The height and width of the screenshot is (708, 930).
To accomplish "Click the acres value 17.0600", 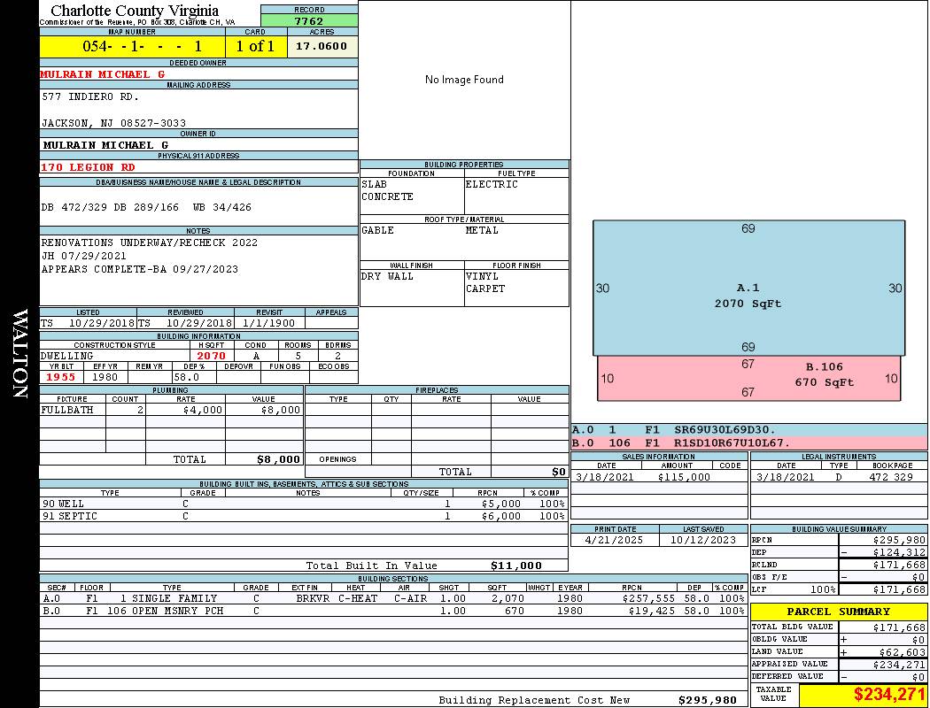I will click(322, 46).
